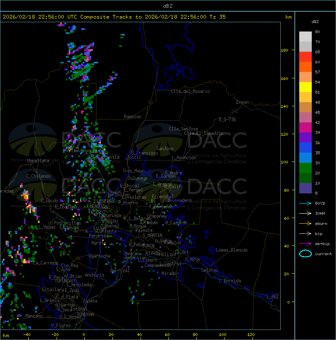The height and width of the screenshot is (340, 336).
Task: Select the slate purple bottom legend swatch
Action: tap(305, 188)
